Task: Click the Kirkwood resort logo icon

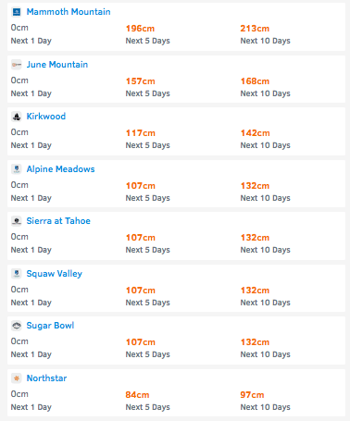Action: [17, 117]
